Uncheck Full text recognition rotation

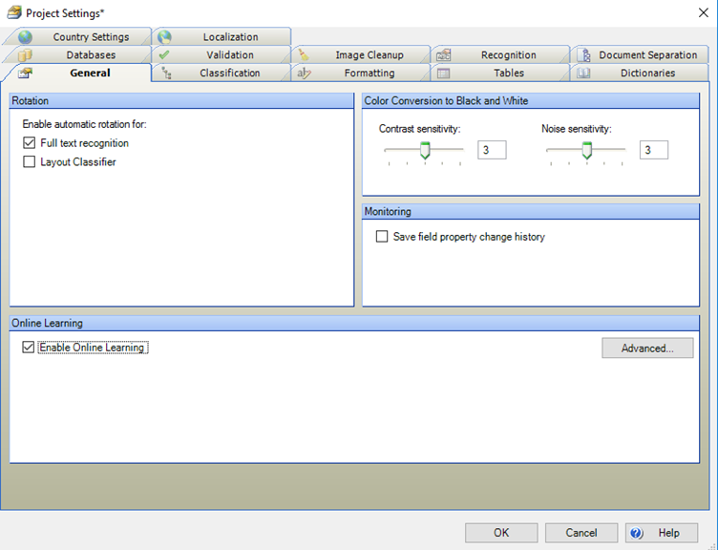[30, 143]
